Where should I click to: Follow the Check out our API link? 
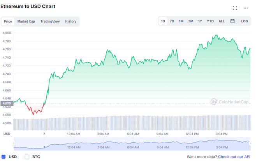point(234,157)
